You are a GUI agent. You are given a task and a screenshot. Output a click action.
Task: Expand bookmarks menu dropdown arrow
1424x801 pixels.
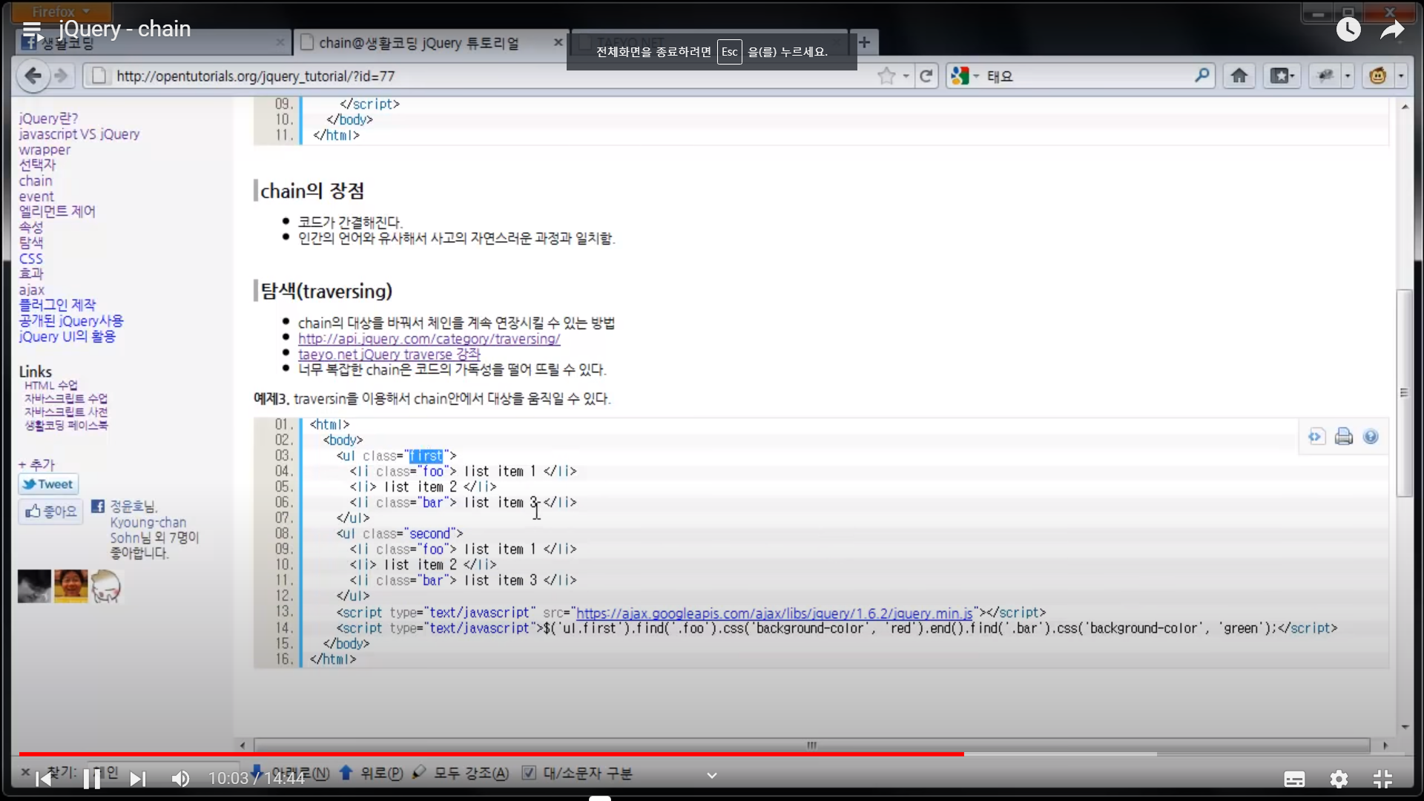1293,76
